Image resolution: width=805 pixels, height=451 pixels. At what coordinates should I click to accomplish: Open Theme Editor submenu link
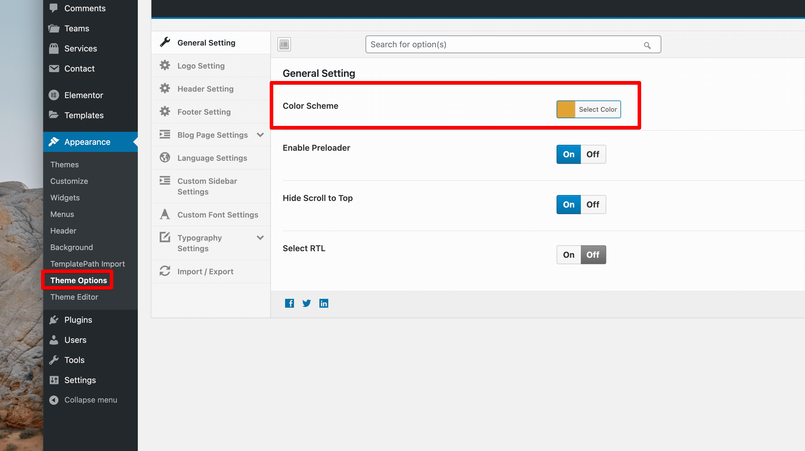(x=74, y=297)
